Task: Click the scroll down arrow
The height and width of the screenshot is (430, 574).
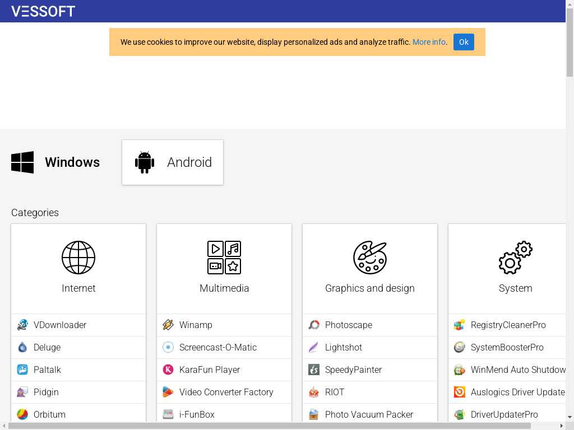Action: click(570, 417)
